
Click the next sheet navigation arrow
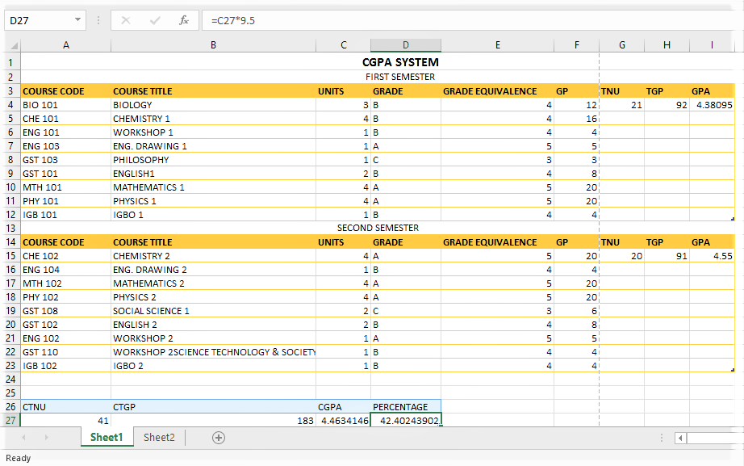click(x=46, y=437)
